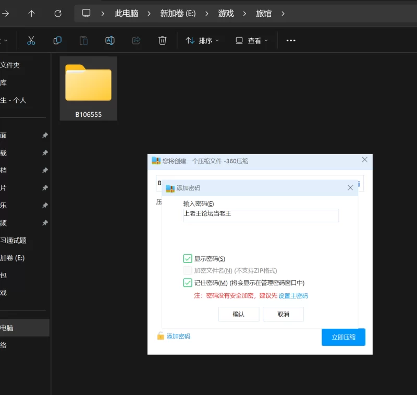The image size is (417, 395).
Task: Click the 确认 button
Action: click(239, 314)
